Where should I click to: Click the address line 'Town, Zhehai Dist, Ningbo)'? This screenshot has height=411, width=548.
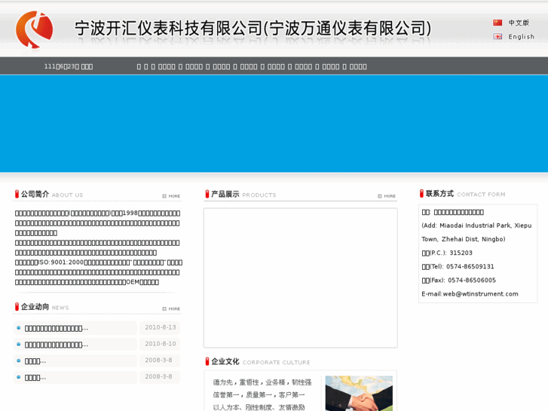point(464,239)
